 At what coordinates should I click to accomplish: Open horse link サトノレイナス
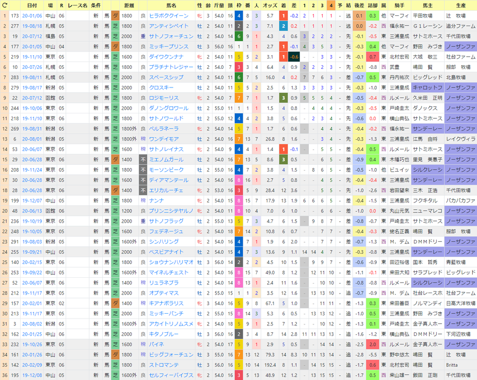tap(166, 149)
